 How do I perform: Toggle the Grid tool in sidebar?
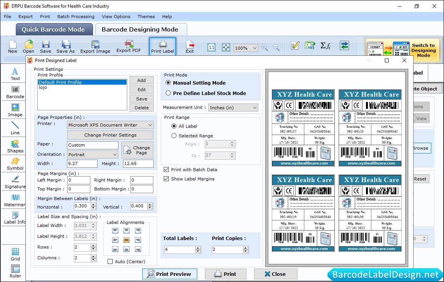click(x=15, y=254)
